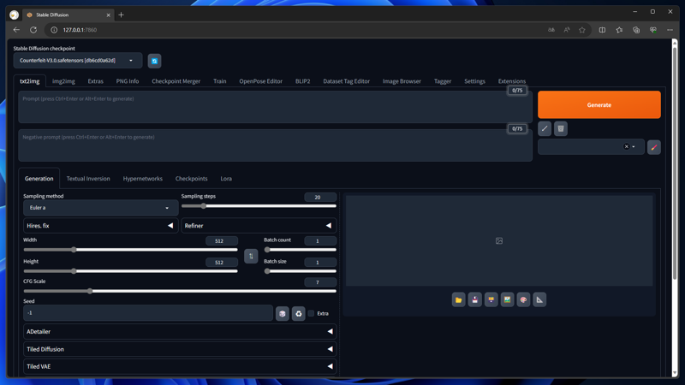Send image to img2img tab

507,300
